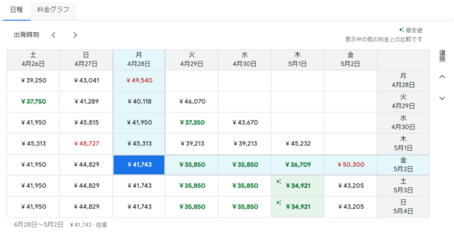
Task: Select ¥43,205 fare returning 土 5月3日
Action: (351, 186)
